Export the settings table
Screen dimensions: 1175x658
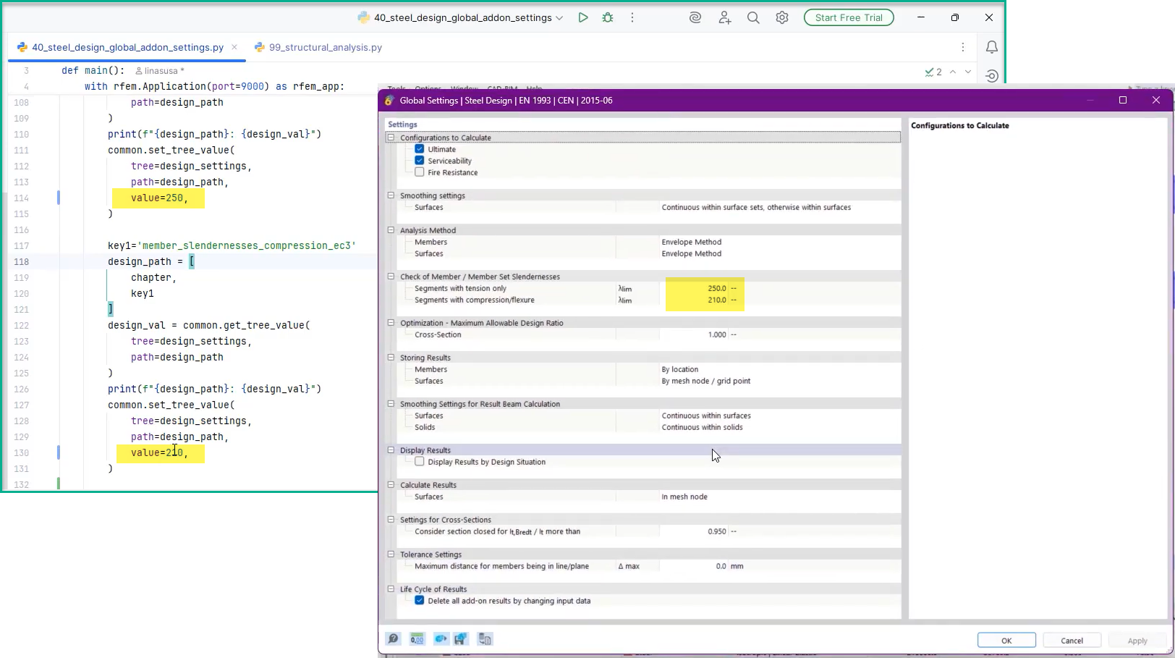coord(485,638)
